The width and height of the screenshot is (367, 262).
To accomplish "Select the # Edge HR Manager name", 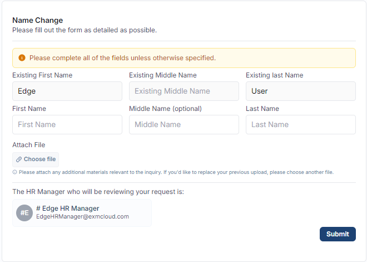I will (x=67, y=208).
